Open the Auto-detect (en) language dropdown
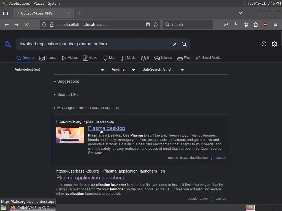Screen dimensions: 282x211 click(x=59, y=70)
